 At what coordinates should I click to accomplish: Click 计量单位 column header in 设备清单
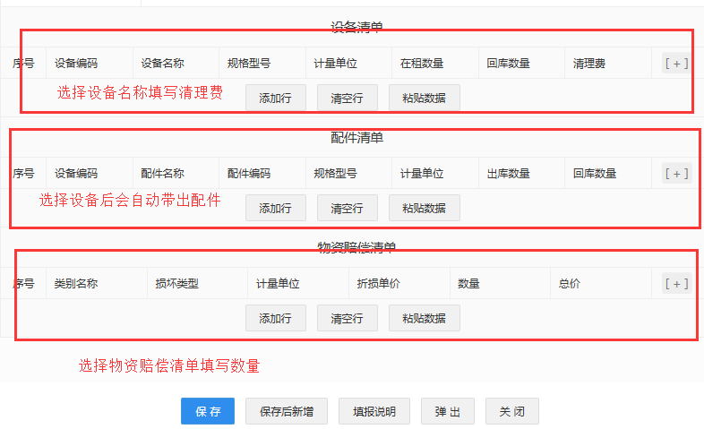pos(335,64)
